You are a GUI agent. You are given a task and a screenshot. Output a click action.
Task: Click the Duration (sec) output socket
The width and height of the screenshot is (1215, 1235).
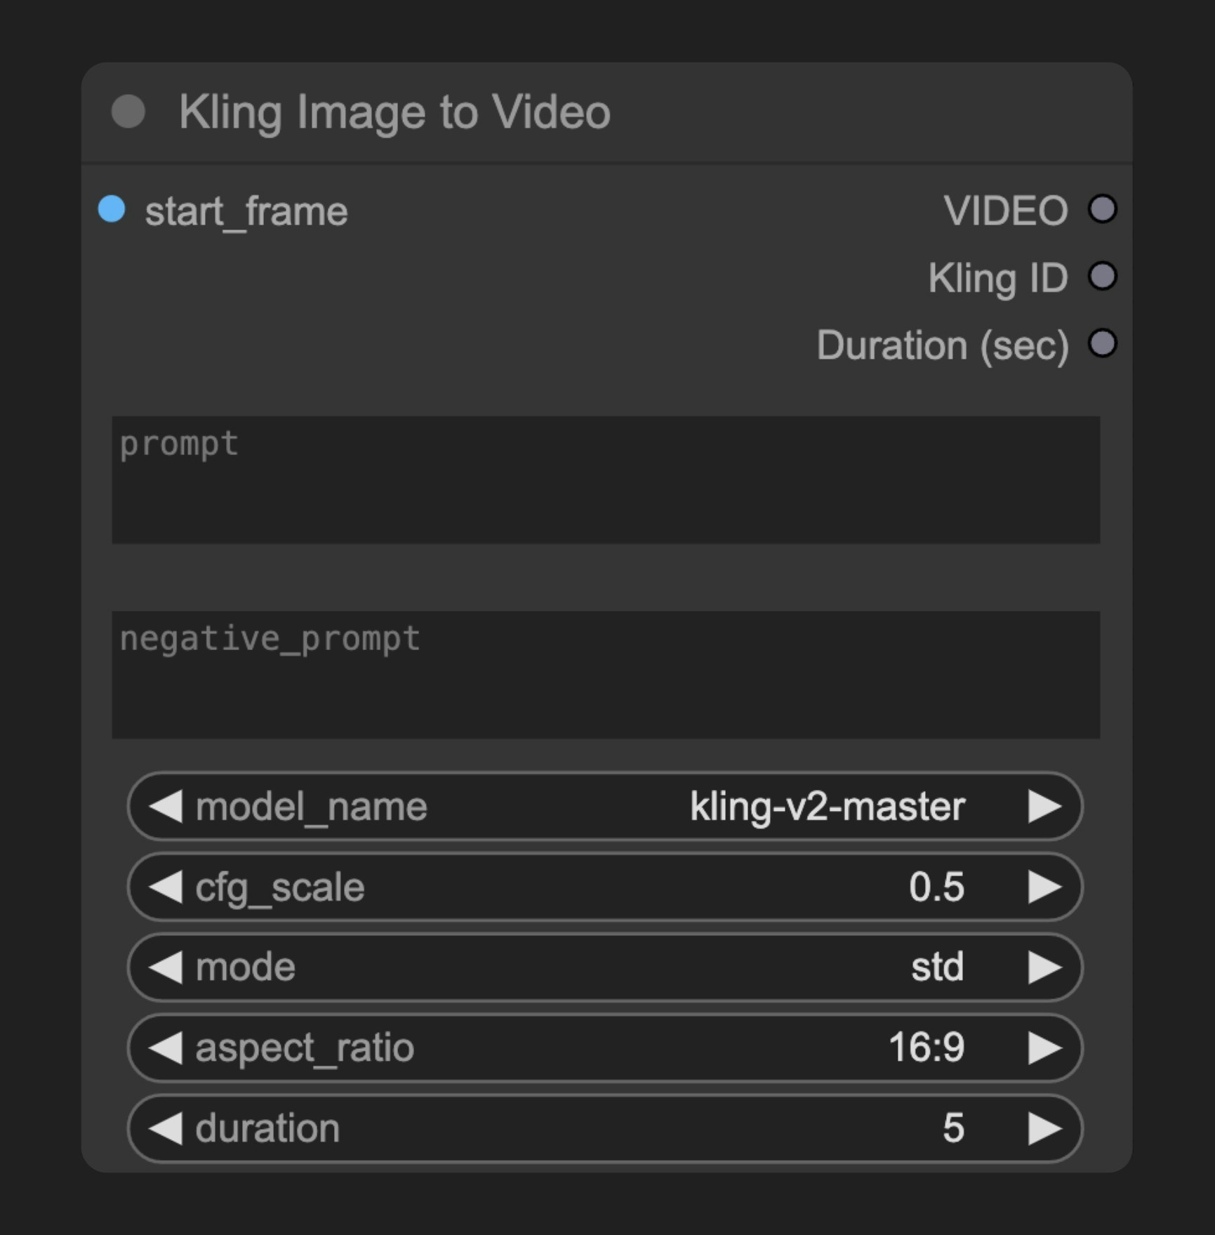(x=1103, y=344)
